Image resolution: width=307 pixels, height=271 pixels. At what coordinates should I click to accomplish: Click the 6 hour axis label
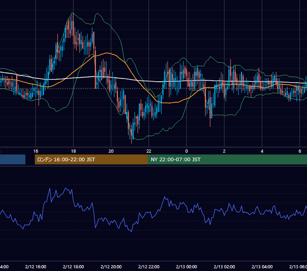[x=300, y=151]
